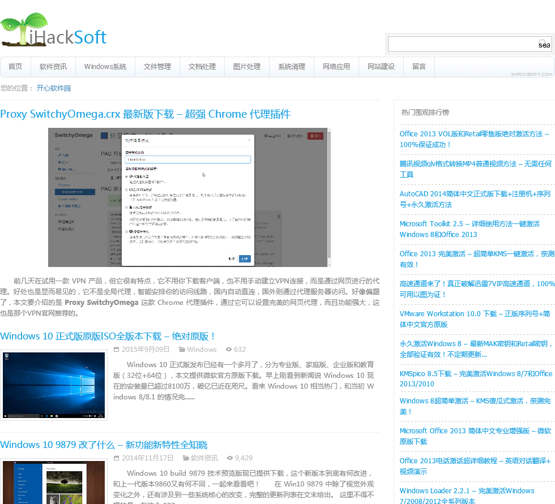Viewport: 555px width, 504px height.
Task: Open KMSpico 8.5下载 sidebar link
Action: click(476, 378)
